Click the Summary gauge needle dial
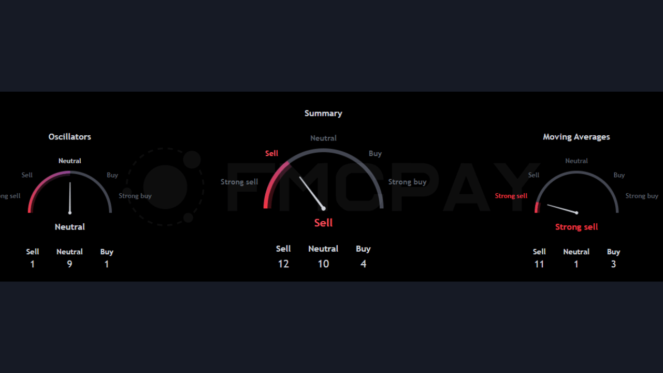 [x=323, y=179]
